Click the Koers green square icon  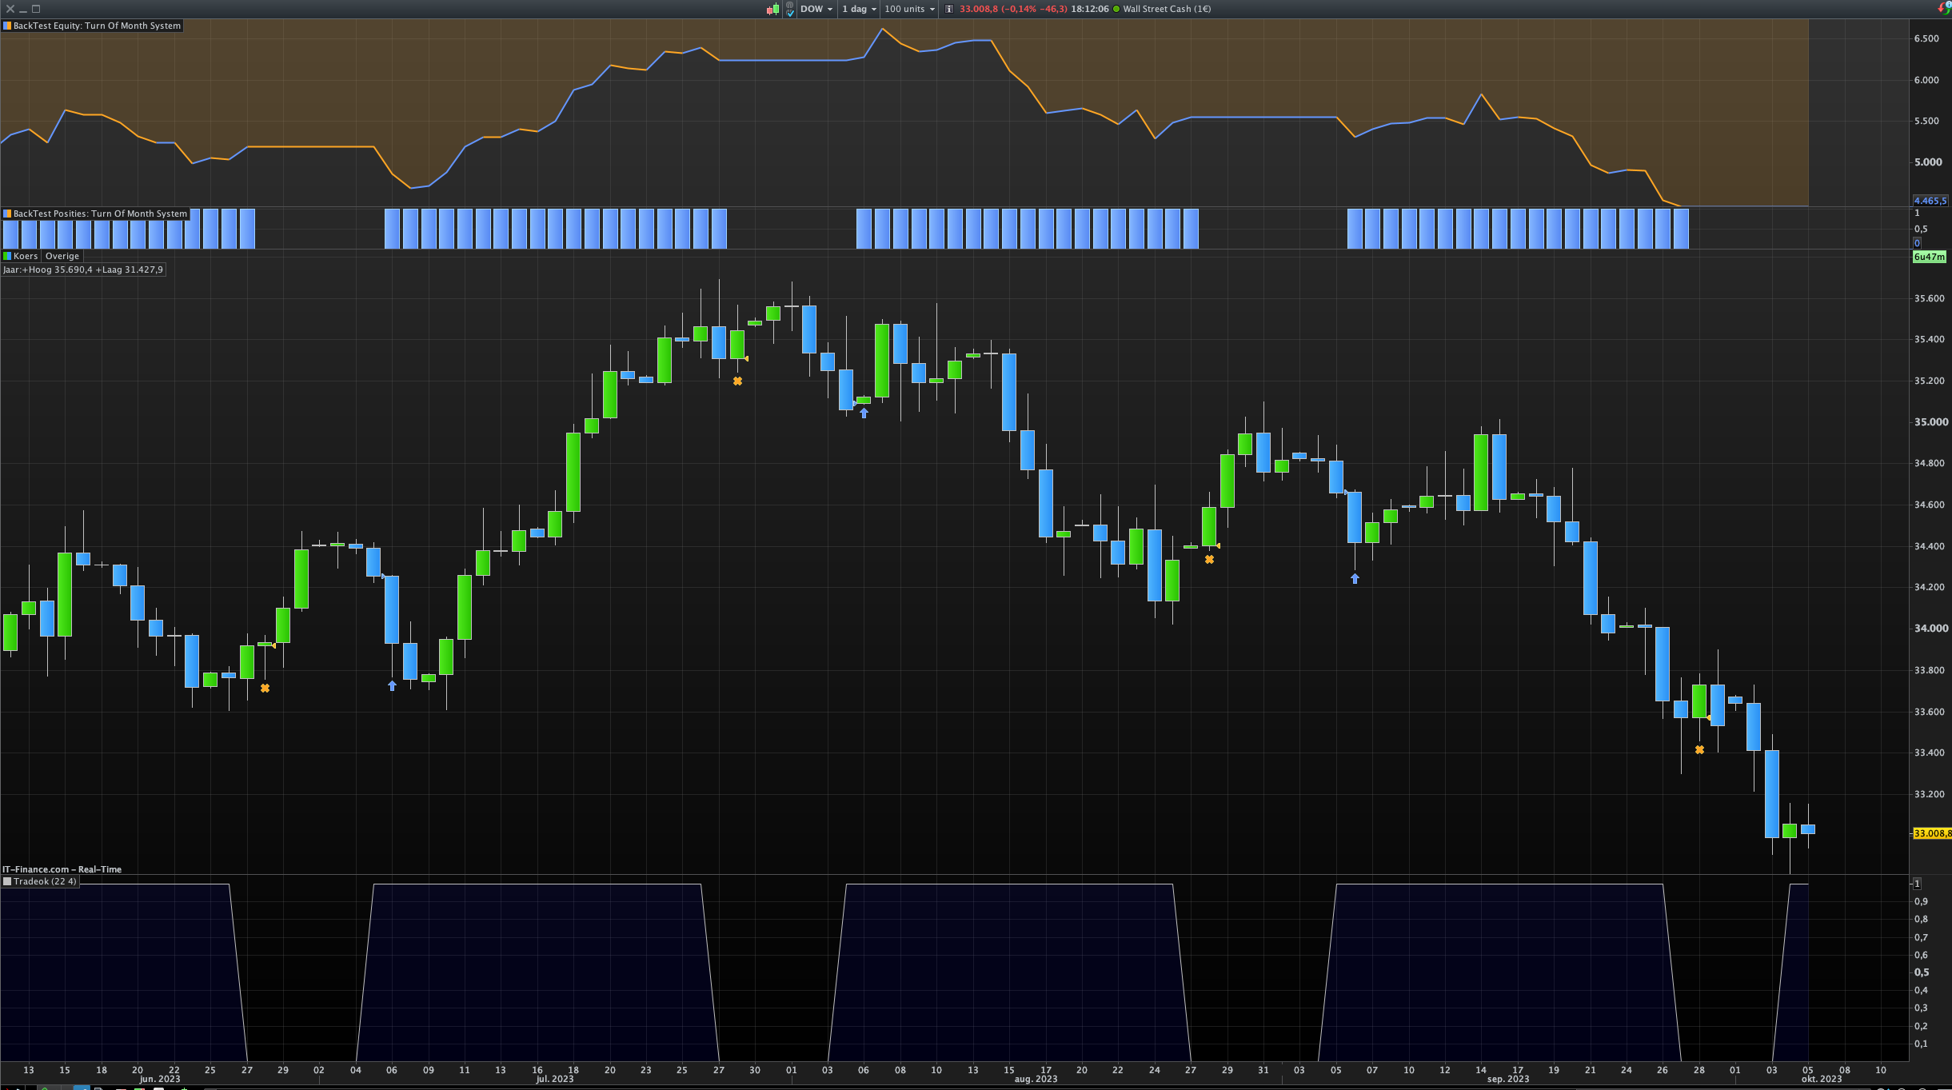tap(7, 256)
